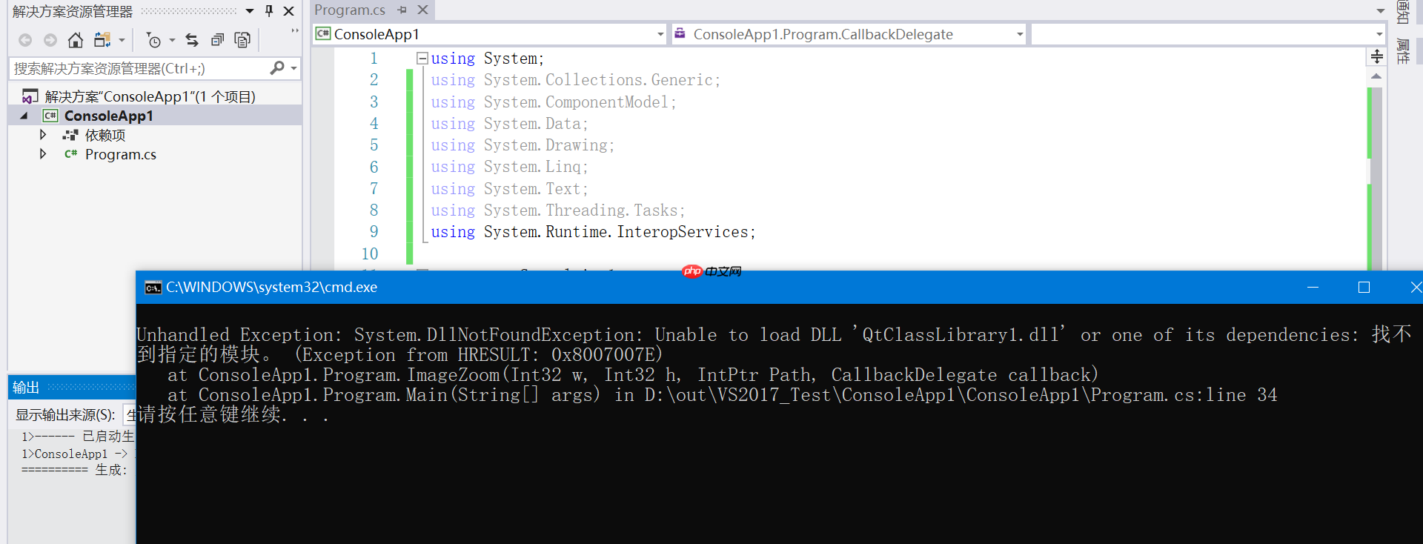Collapse the using directives block in editor

[x=422, y=58]
